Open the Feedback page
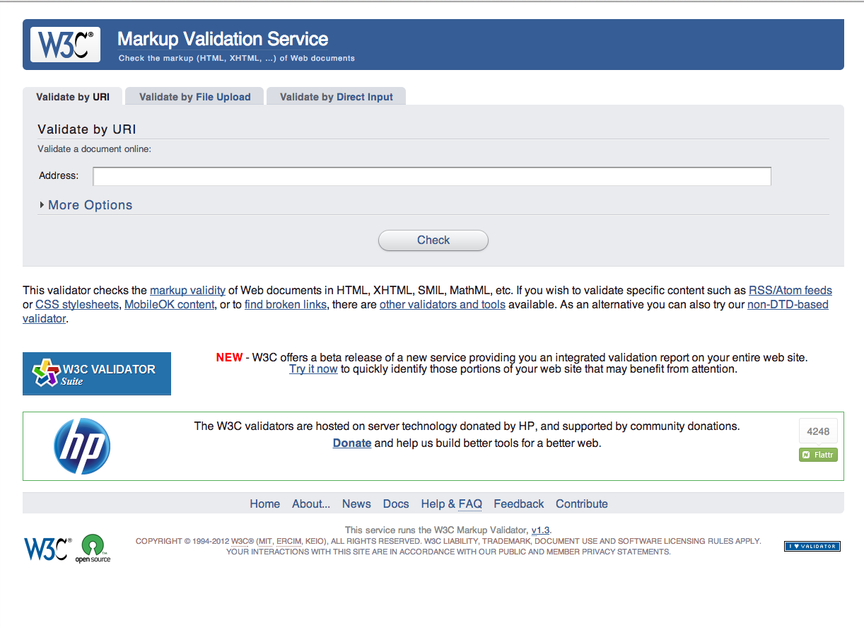864x628 pixels. click(518, 504)
